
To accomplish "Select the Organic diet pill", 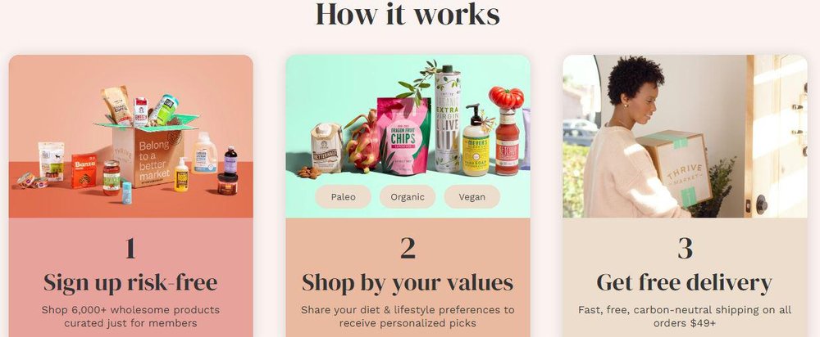I will pos(408,196).
